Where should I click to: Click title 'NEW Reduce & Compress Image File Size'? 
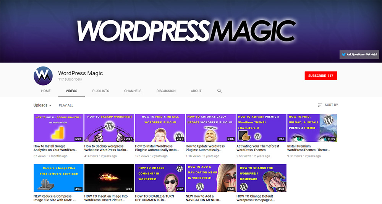pyautogui.click(x=55, y=198)
